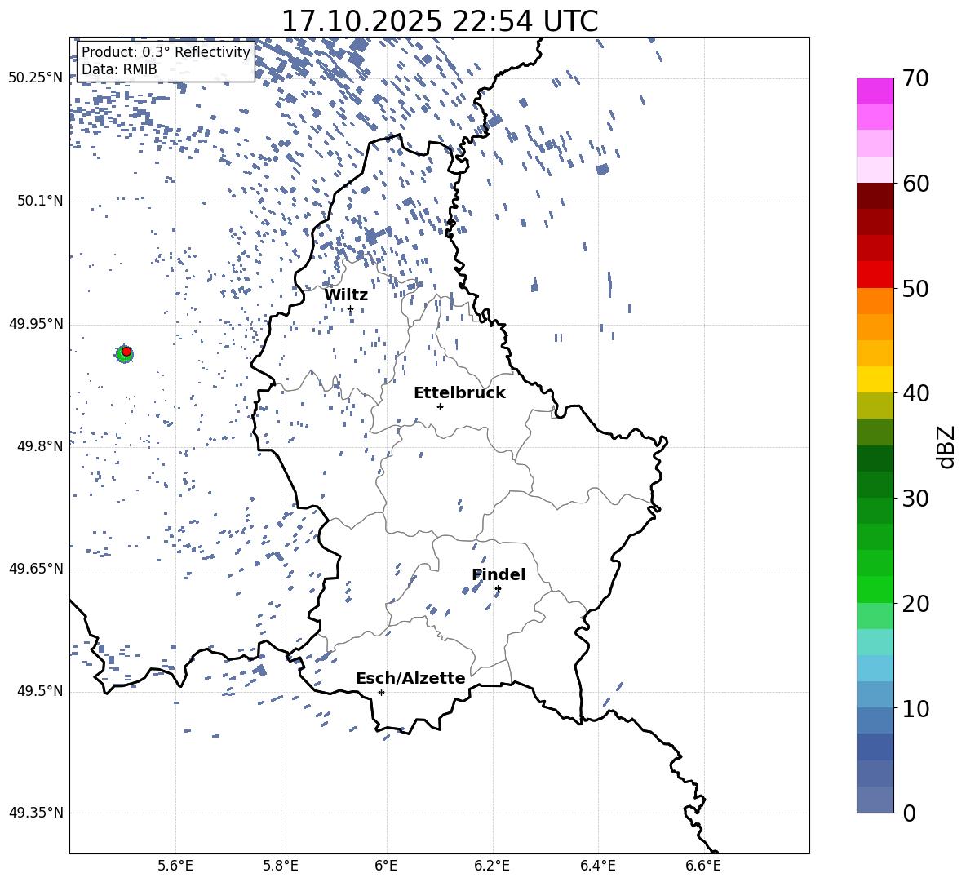Click the Data: RMIB label
Image resolution: width=966 pixels, height=882 pixels.
[x=119, y=69]
